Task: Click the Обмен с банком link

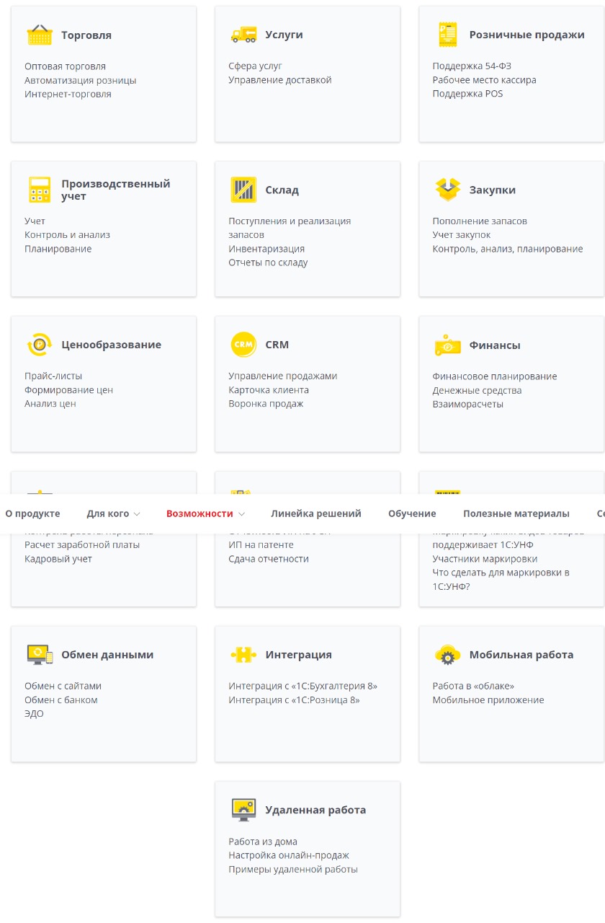Action: point(60,700)
